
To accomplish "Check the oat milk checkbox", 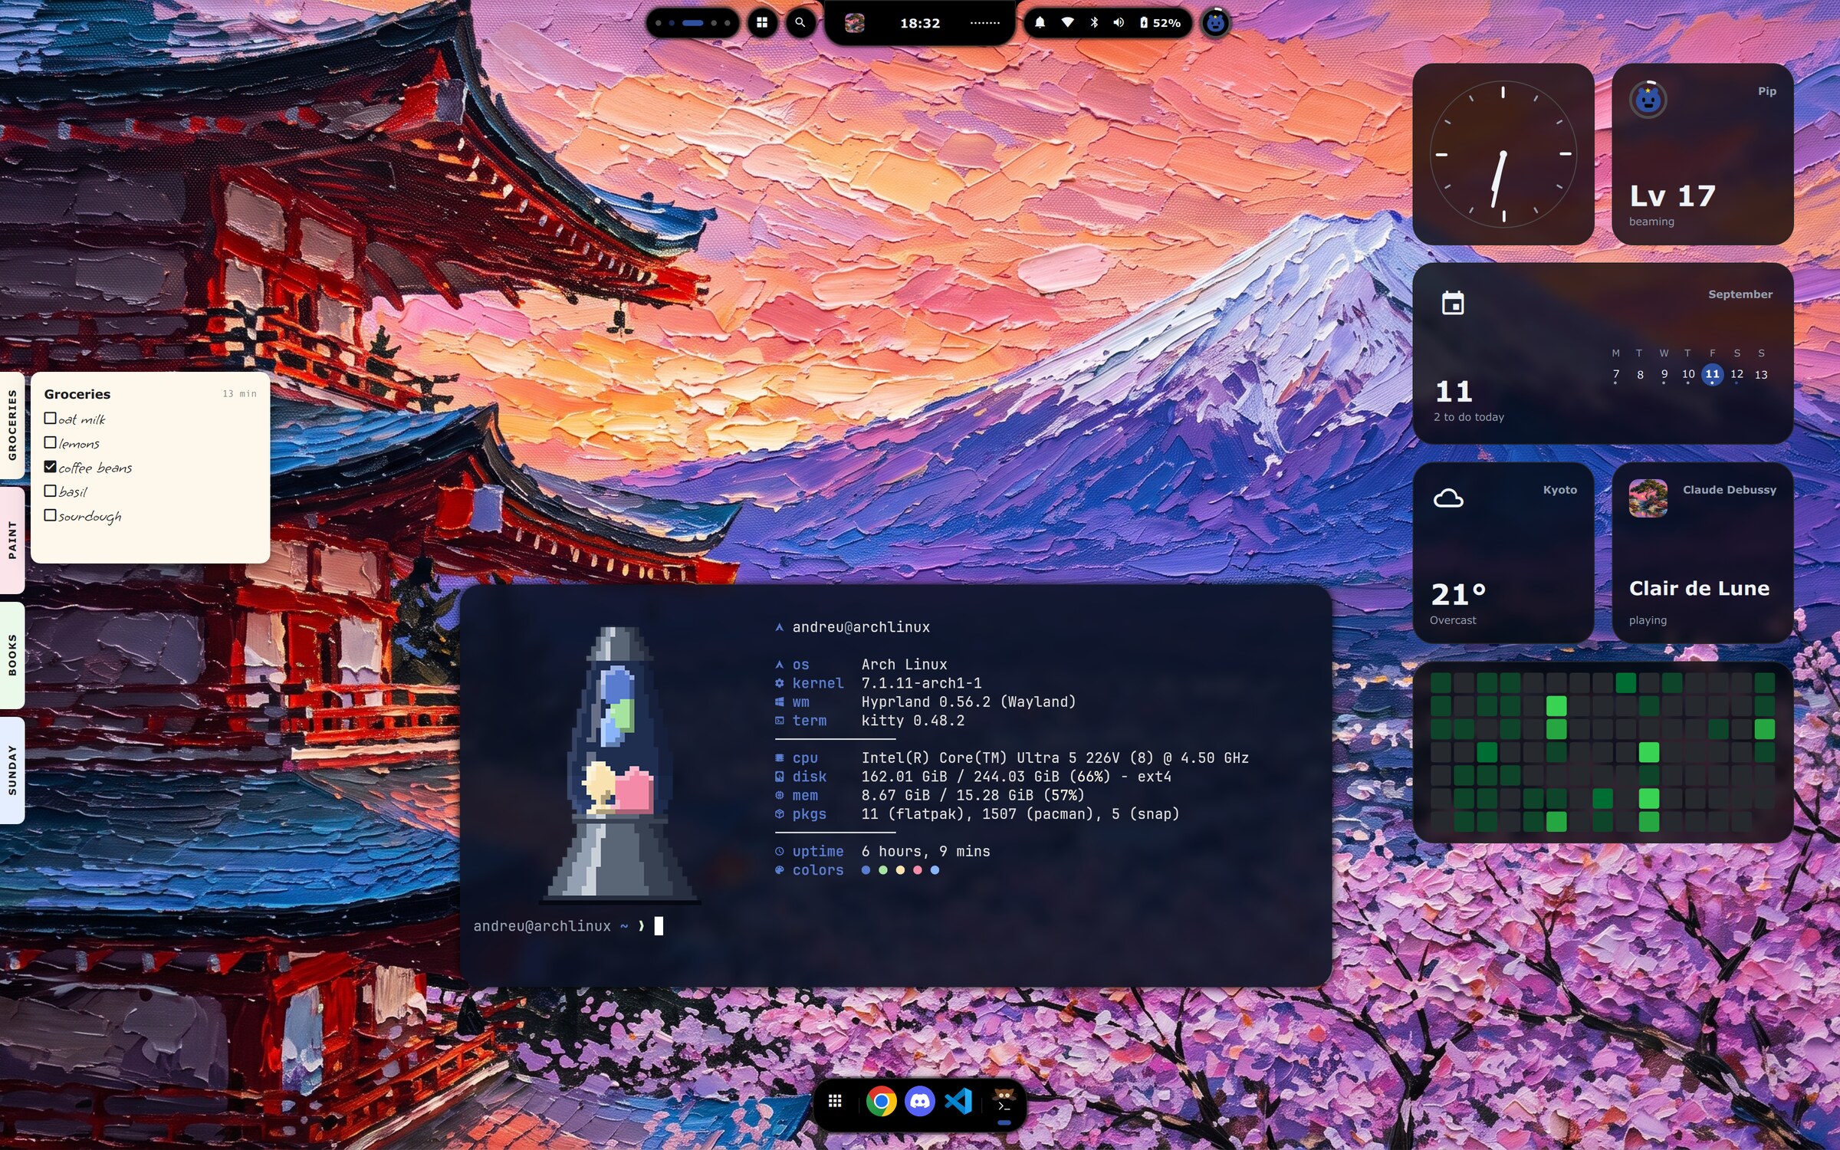I will click(50, 418).
